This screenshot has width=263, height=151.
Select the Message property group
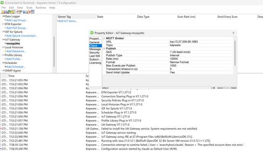(x=95, y=49)
